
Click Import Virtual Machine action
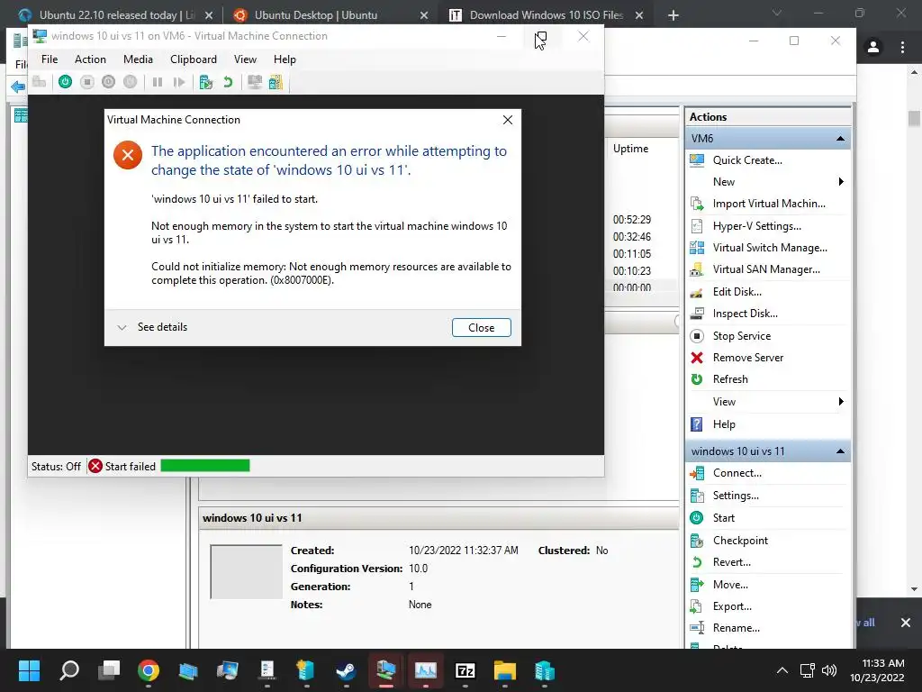click(768, 204)
